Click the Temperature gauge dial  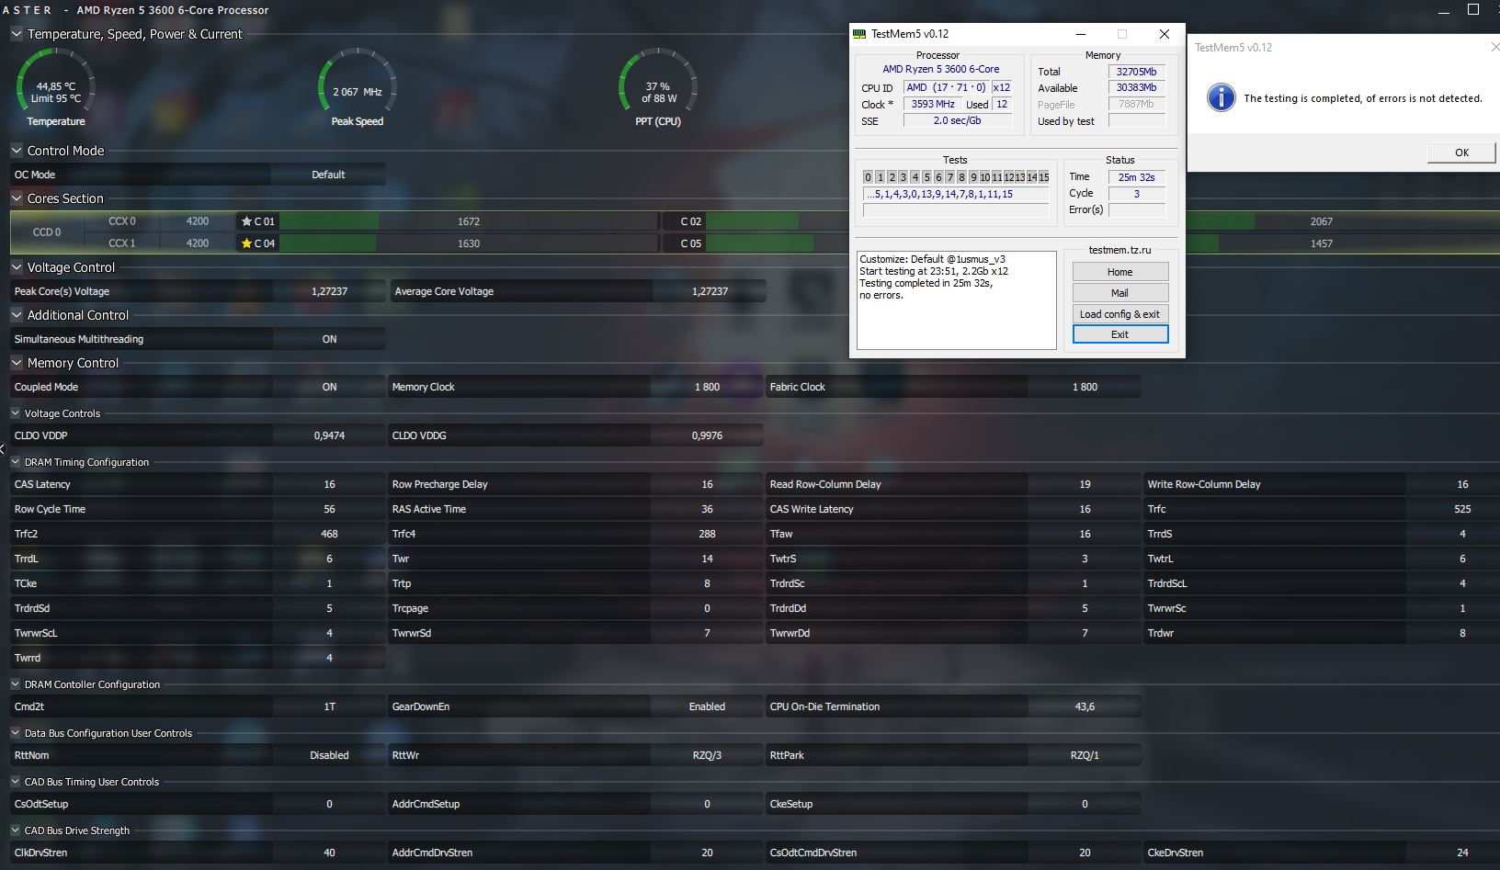pyautogui.click(x=56, y=86)
